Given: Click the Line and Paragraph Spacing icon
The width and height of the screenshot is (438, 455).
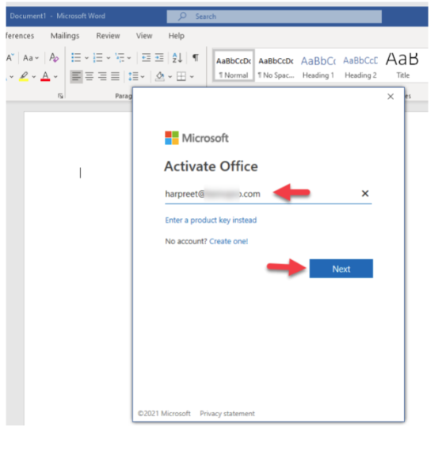Looking at the screenshot, I should [x=134, y=77].
